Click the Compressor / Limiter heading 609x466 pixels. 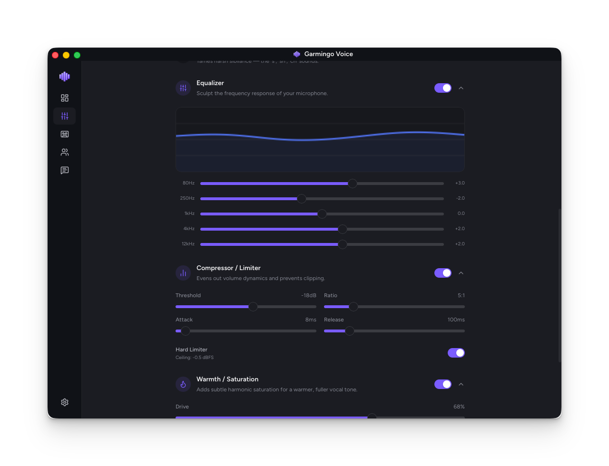tap(228, 268)
